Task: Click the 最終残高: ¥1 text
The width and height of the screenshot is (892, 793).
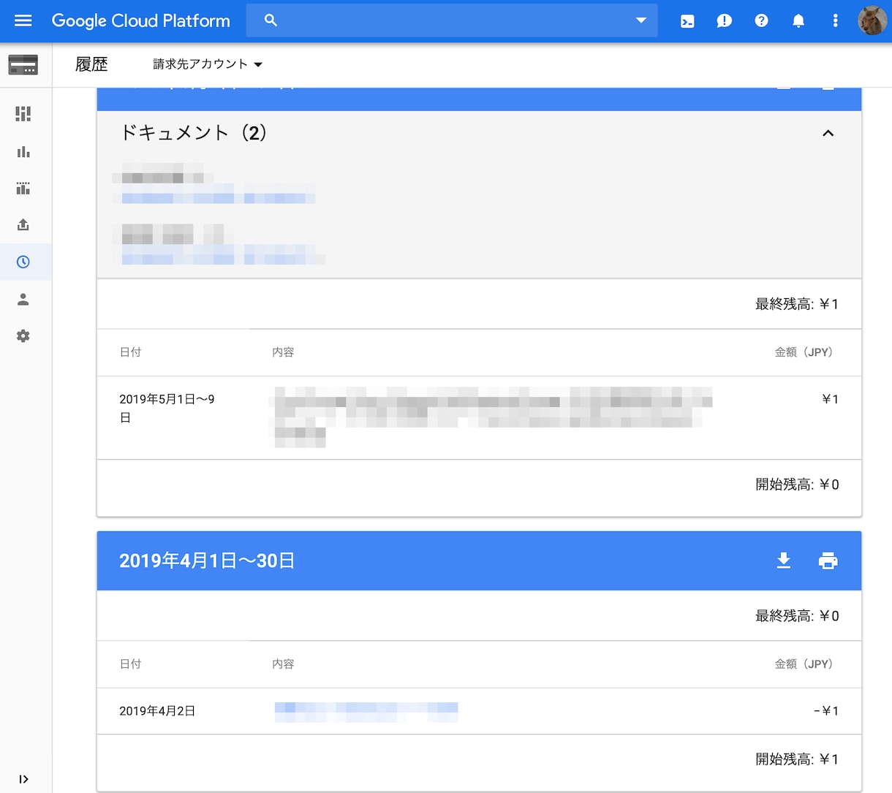Action: coord(797,304)
